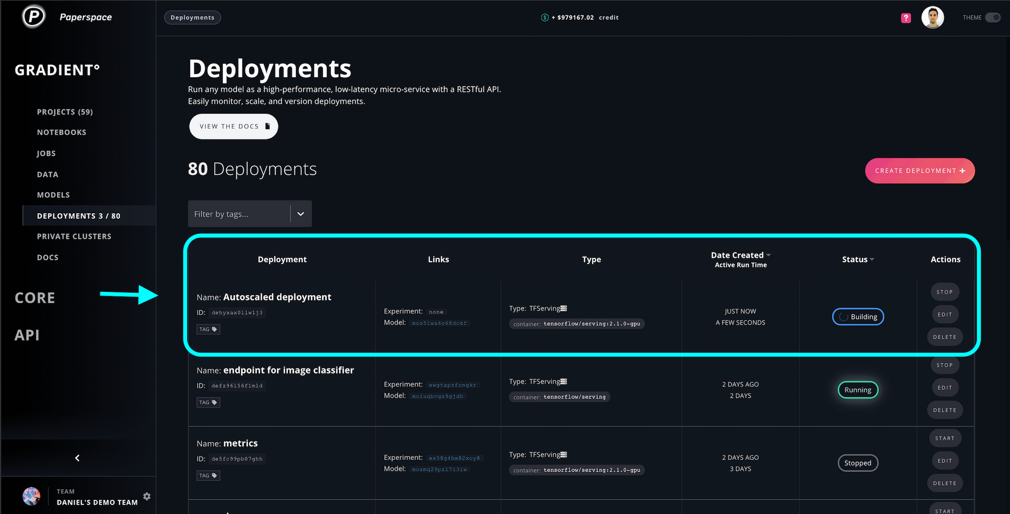
Task: Open model link mos51wa6o68dckf
Action: (x=439, y=323)
